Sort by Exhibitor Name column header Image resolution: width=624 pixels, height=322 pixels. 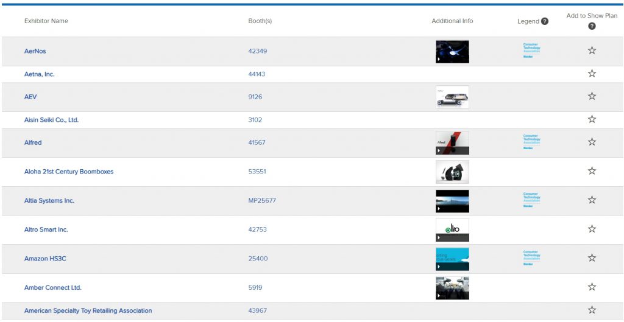tap(46, 21)
